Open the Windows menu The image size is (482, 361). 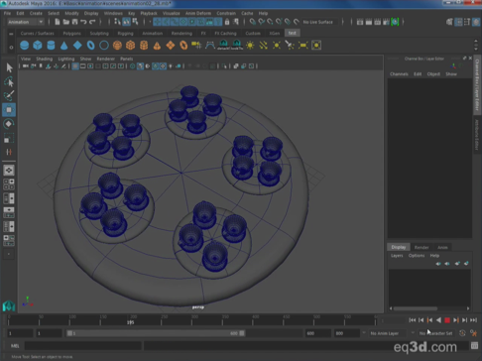113,13
